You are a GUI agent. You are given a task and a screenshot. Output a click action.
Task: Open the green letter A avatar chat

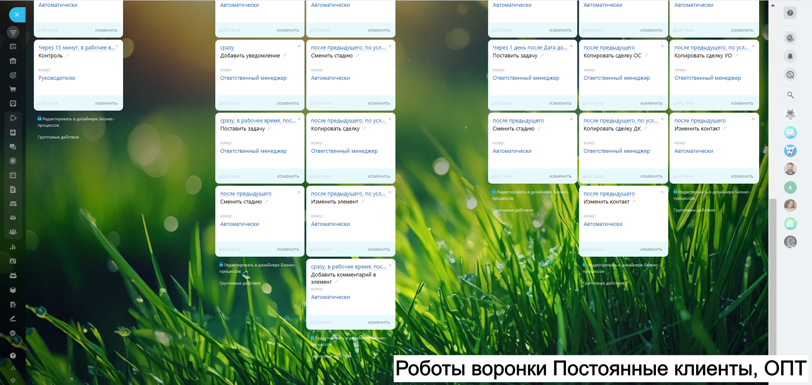[790, 187]
